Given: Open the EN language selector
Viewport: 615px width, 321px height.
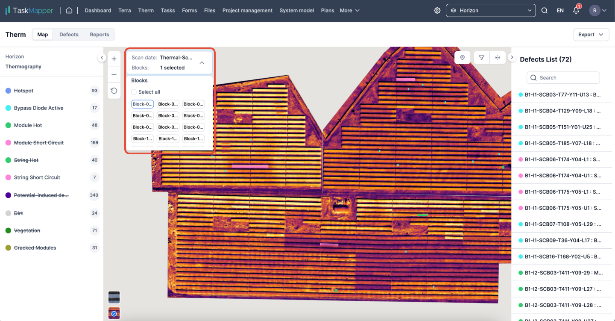Looking at the screenshot, I should pyautogui.click(x=560, y=11).
